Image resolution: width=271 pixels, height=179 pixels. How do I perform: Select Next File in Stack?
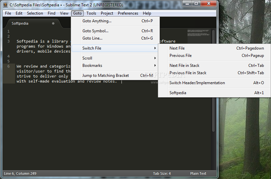[215, 66]
